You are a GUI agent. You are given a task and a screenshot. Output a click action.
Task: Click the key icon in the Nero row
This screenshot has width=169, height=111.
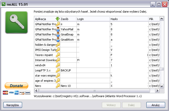click(x=58, y=86)
